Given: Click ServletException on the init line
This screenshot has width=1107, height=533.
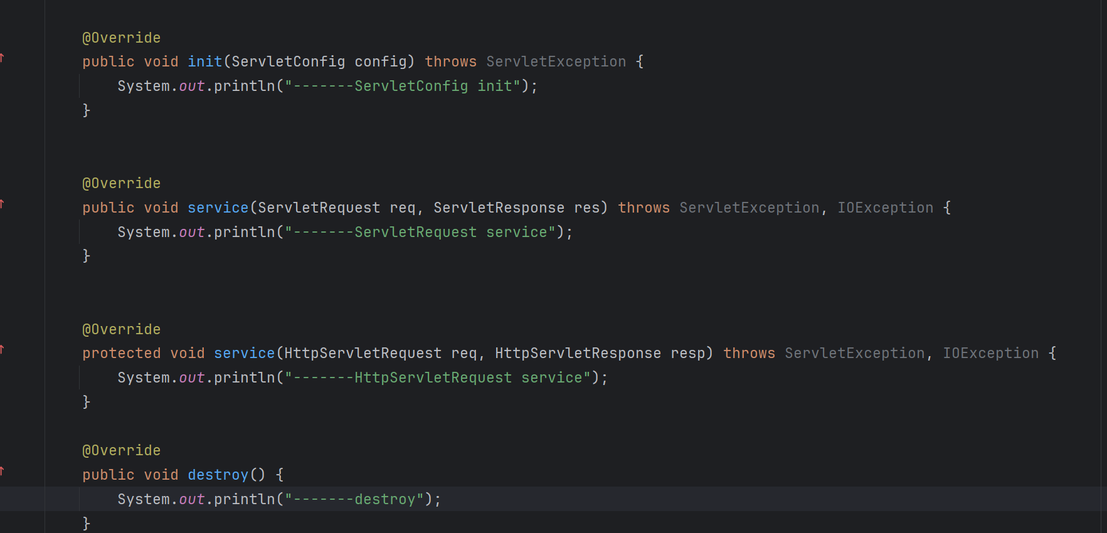Looking at the screenshot, I should click(x=556, y=61).
